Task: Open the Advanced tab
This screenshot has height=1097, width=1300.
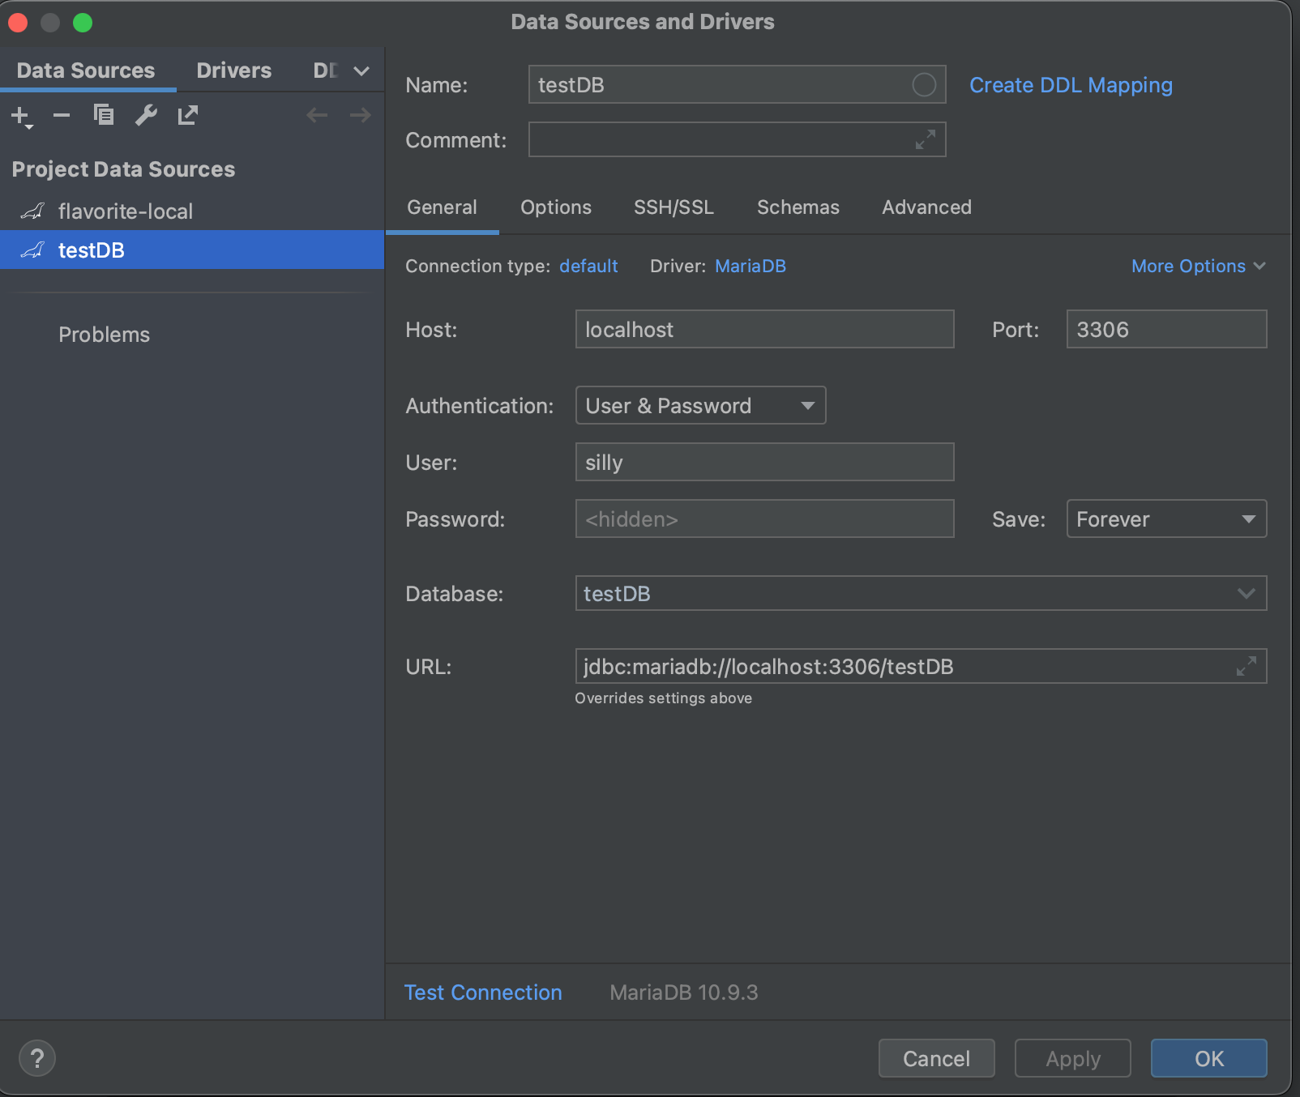Action: coord(926,207)
